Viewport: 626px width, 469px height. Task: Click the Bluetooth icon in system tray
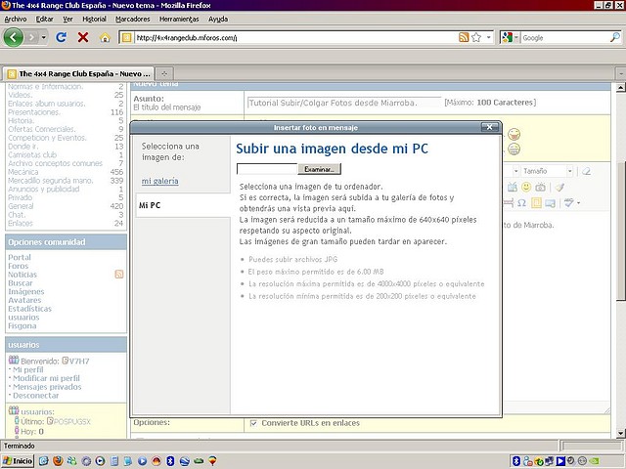pyautogui.click(x=515, y=461)
